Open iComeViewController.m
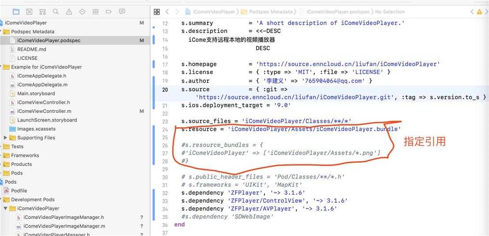The image size is (489, 236). [44, 111]
